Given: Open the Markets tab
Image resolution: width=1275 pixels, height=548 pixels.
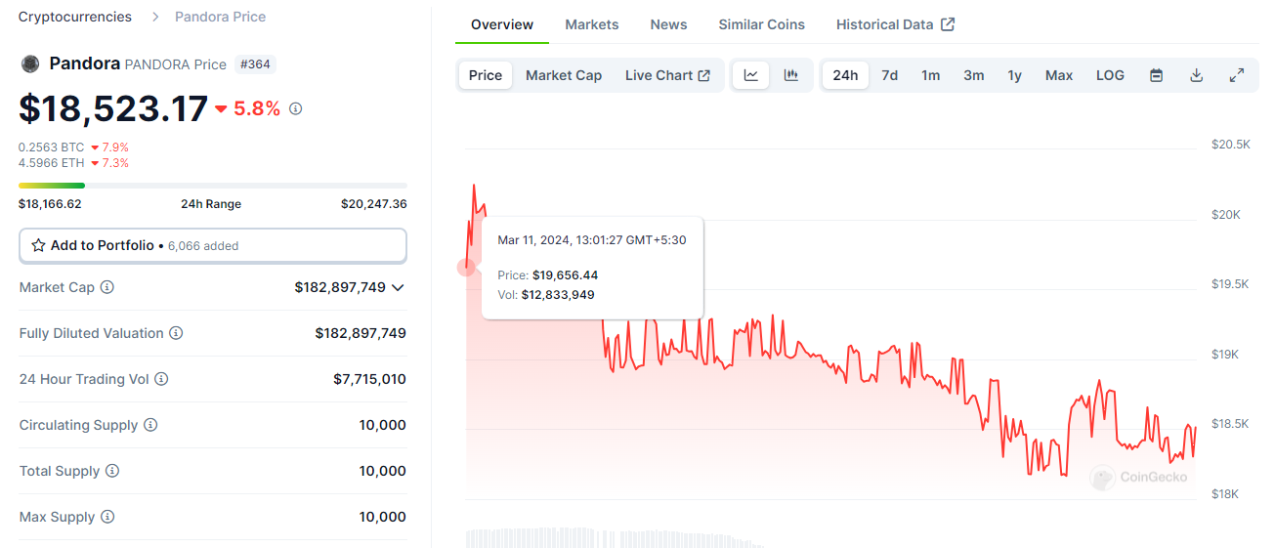Looking at the screenshot, I should [592, 24].
